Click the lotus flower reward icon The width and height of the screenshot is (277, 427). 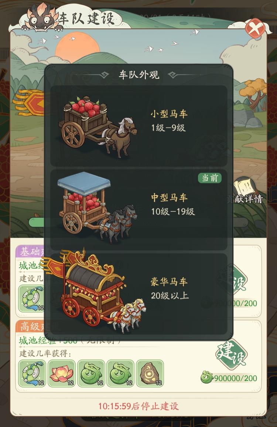(62, 373)
